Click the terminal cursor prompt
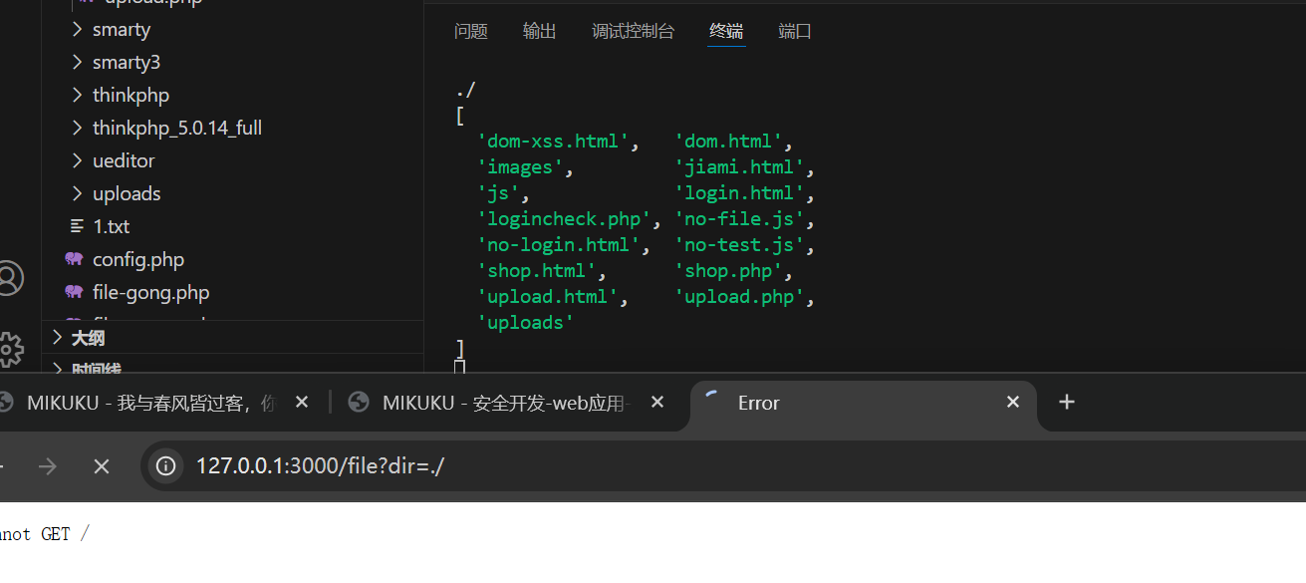This screenshot has width=1306, height=583. click(x=460, y=367)
